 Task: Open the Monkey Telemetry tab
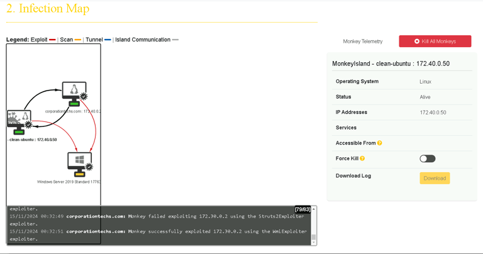click(362, 41)
